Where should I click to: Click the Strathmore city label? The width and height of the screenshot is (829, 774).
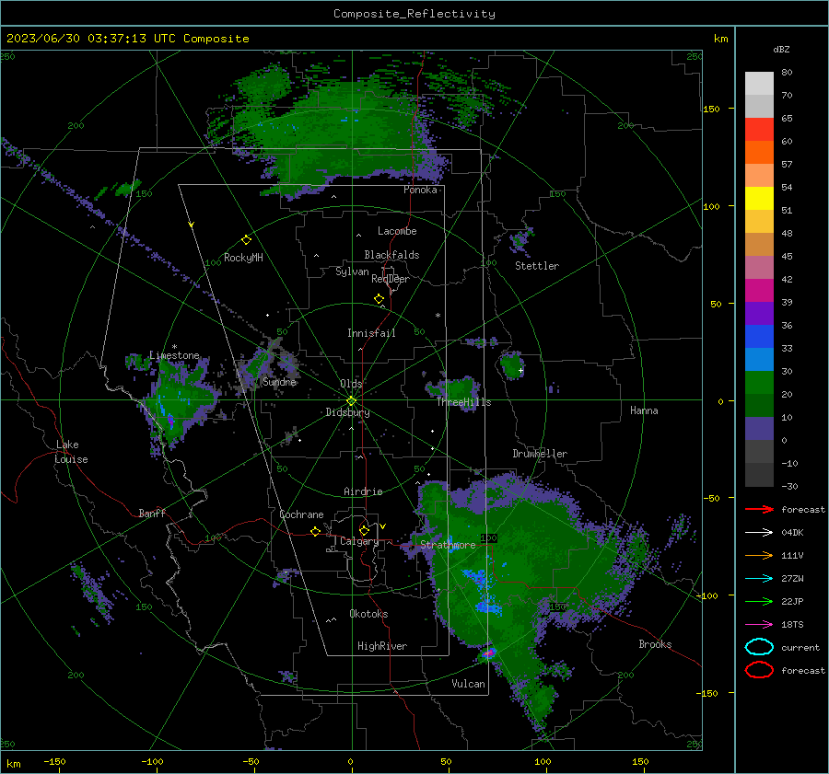pos(448,545)
